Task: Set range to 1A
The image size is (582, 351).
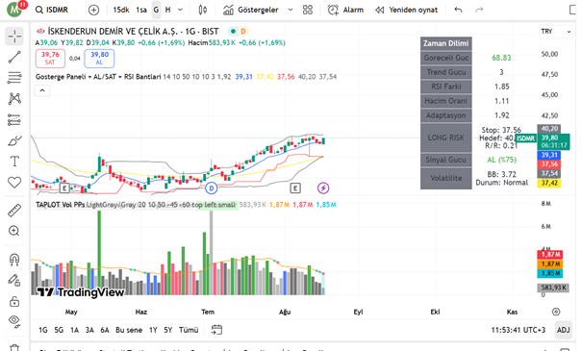Action: 75,330
